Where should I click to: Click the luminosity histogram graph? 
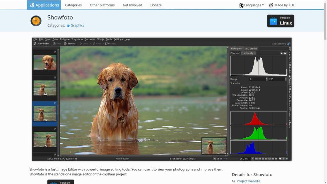(258, 65)
